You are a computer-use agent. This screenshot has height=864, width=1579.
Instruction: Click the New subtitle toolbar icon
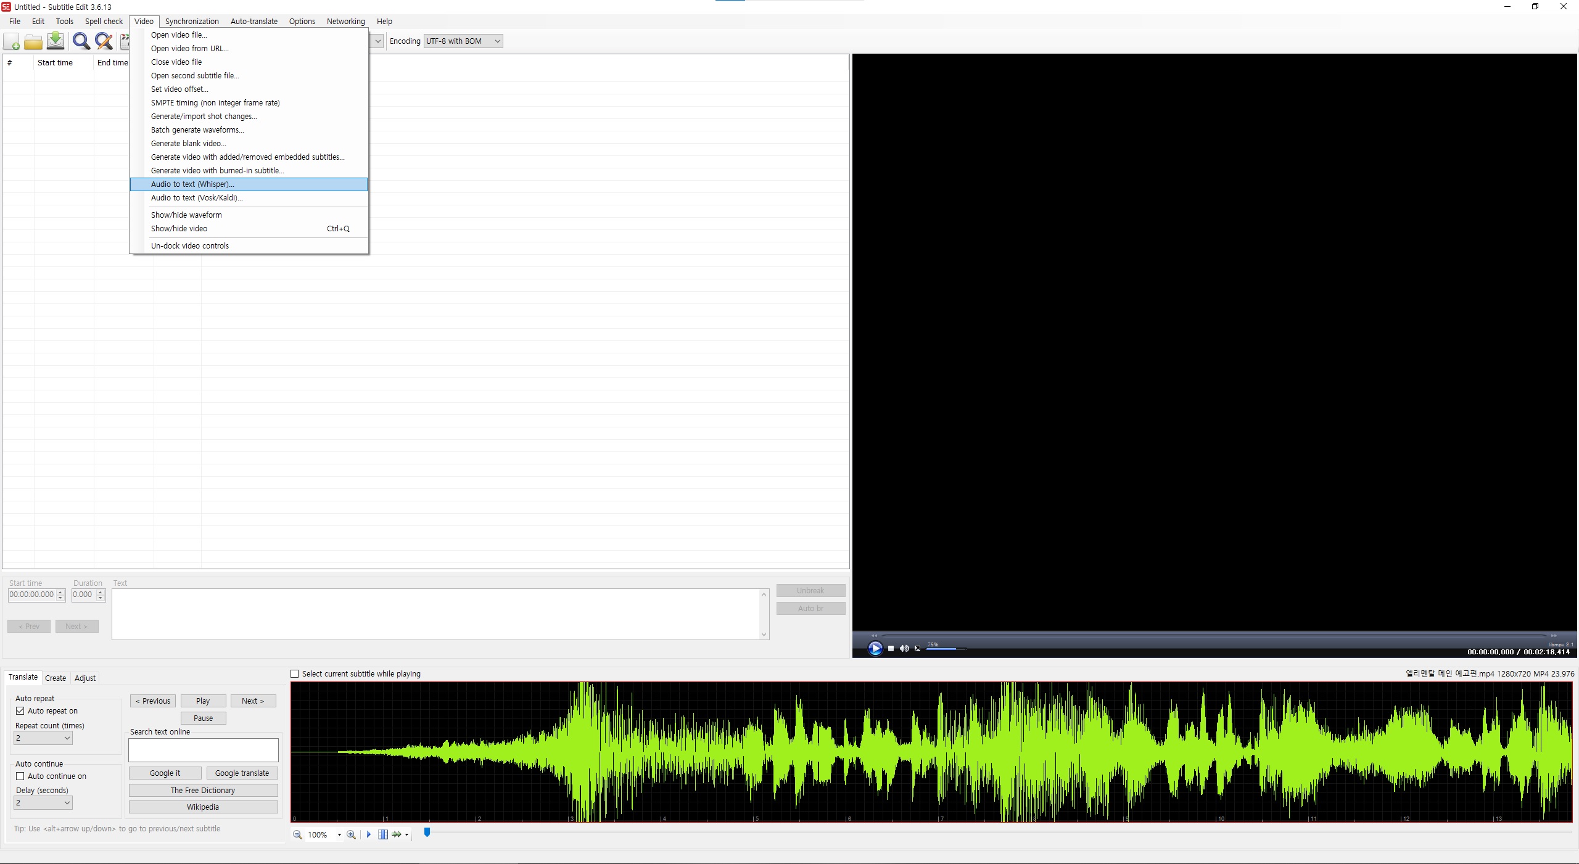[11, 41]
